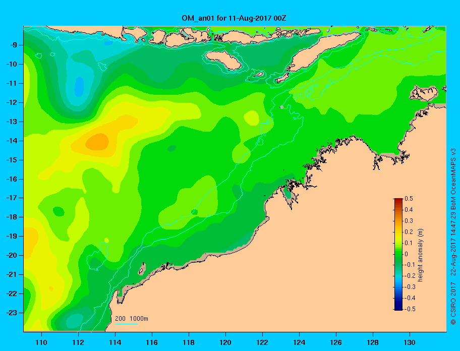Image resolution: width=460 pixels, height=351 pixels.
Task: Click the longitude label 112
Action: (x=78, y=342)
